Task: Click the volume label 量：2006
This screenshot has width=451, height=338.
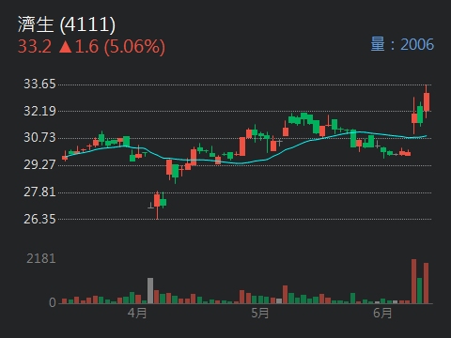Action: point(402,44)
